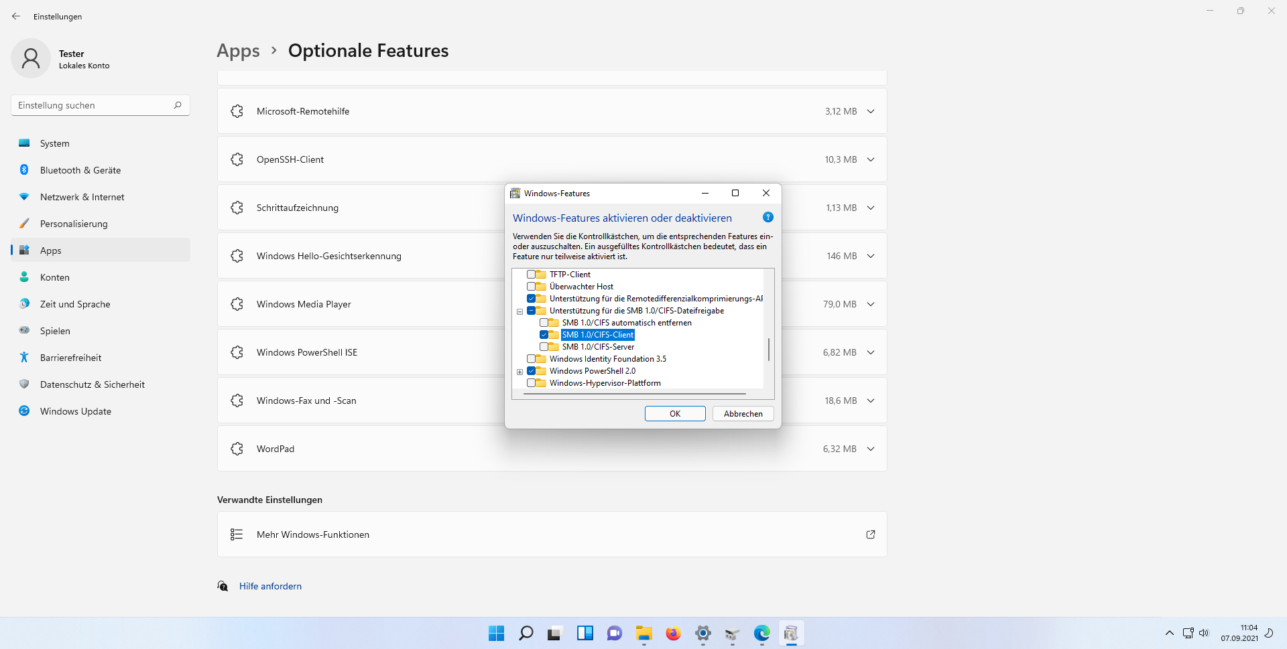Check the Windows-Hypervisor-Plattform checkbox

click(531, 383)
